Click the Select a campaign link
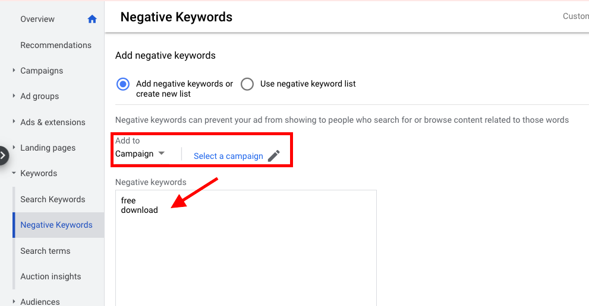 click(228, 156)
